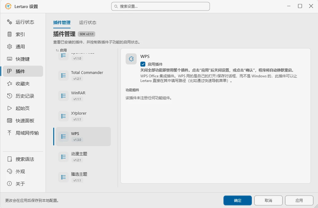Click the 历史记录 clock icon
The width and height of the screenshot is (318, 208).
point(10,96)
